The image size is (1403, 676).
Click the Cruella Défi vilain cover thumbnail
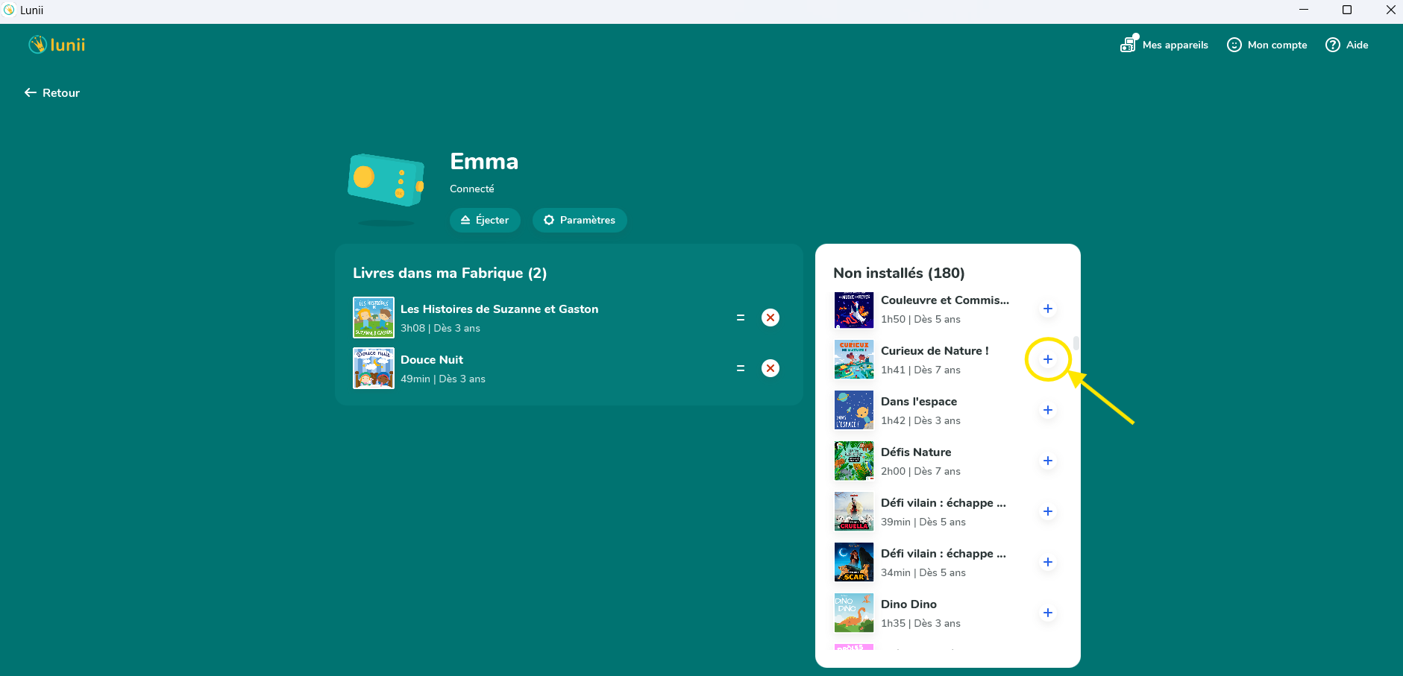click(x=854, y=511)
